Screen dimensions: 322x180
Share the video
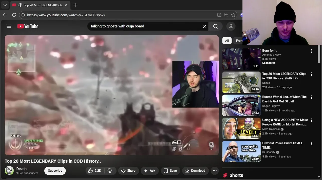coord(128,171)
